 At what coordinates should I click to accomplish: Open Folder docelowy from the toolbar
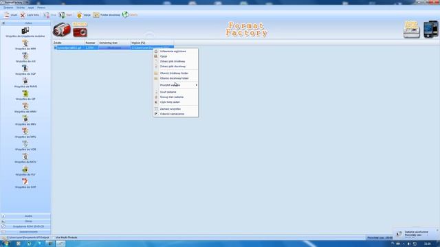(107, 15)
